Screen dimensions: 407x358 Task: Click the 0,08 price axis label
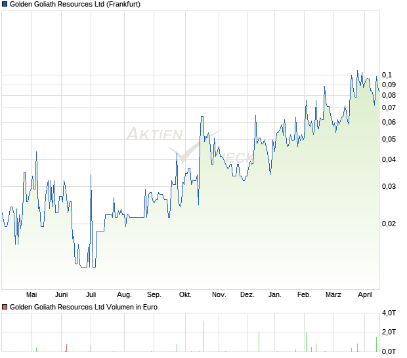click(389, 95)
